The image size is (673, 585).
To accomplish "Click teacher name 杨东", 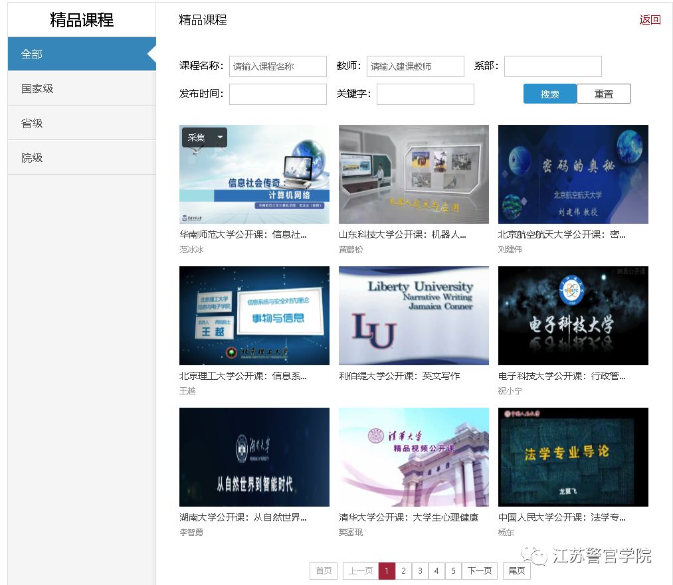I will click(x=506, y=533).
